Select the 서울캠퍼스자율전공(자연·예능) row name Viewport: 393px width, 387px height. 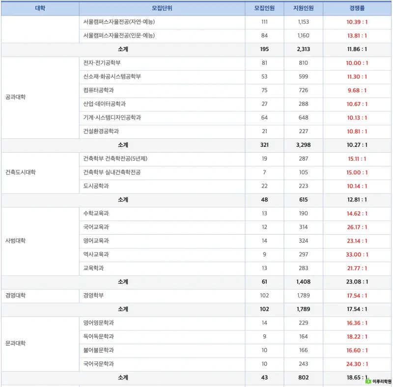pos(119,22)
